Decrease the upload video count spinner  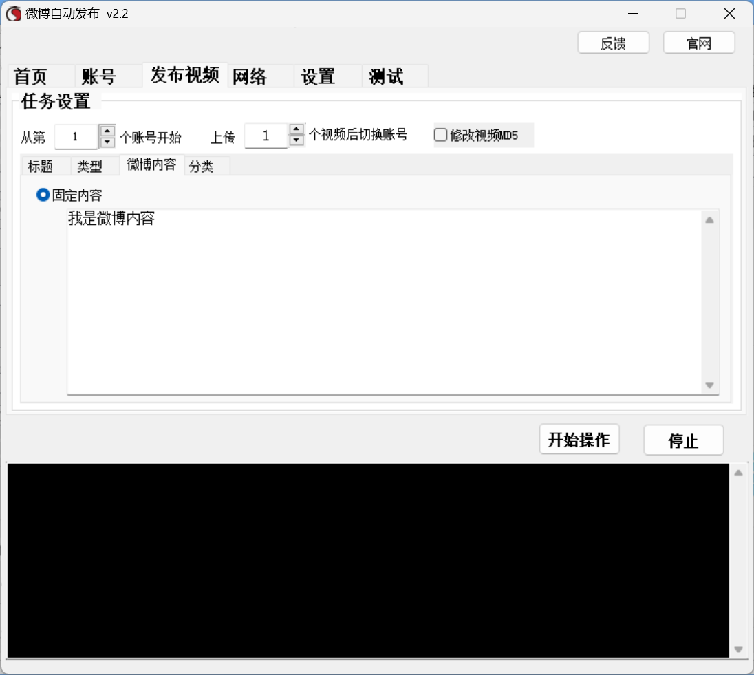297,141
